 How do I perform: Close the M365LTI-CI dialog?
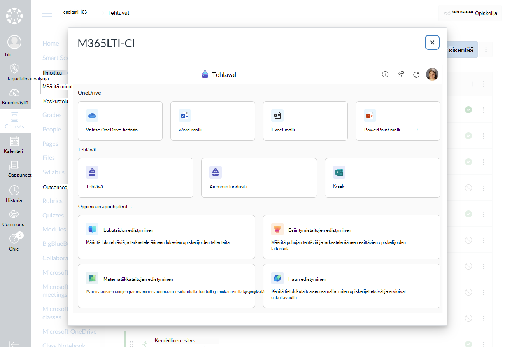(432, 42)
